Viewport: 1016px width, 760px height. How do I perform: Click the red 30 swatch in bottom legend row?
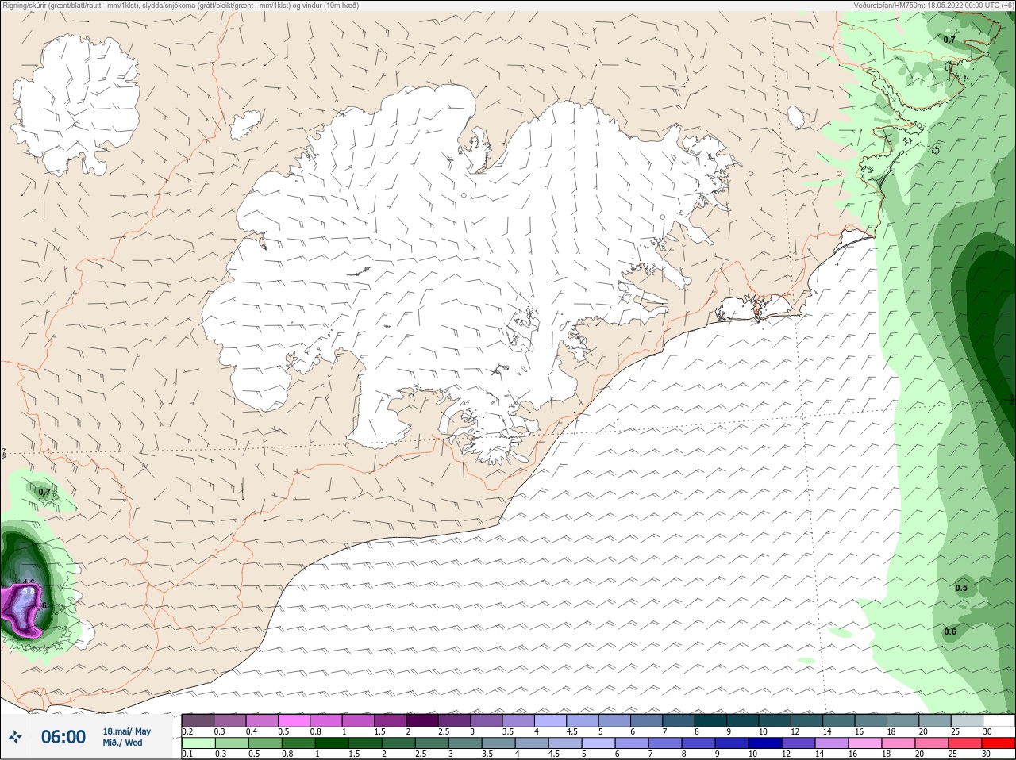pos(999,743)
